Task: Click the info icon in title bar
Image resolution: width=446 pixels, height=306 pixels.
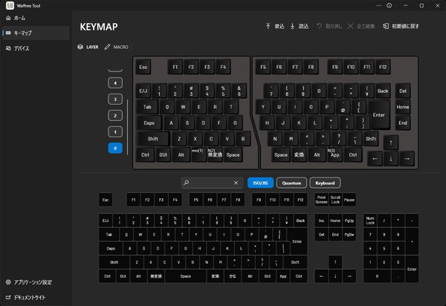Action: tap(389, 5)
